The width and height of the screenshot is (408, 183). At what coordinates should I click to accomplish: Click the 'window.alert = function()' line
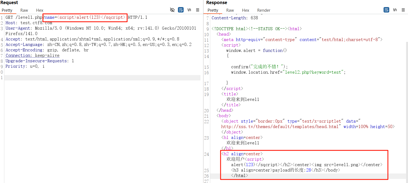pyautogui.click(x=256, y=51)
